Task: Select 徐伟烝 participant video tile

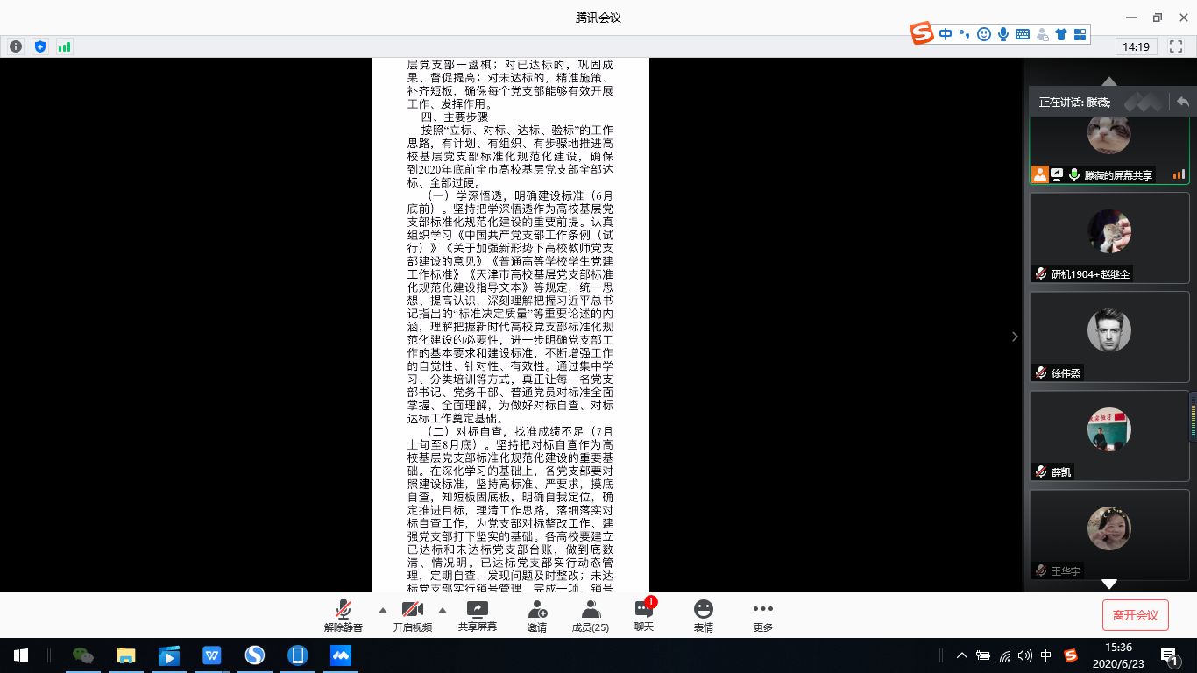Action: (1108, 336)
